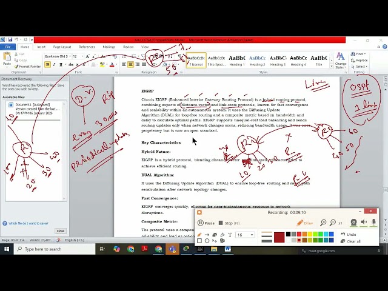This screenshot has width=388, height=291.
Task: Mute the microphone in the recorder
Action: click(373, 222)
